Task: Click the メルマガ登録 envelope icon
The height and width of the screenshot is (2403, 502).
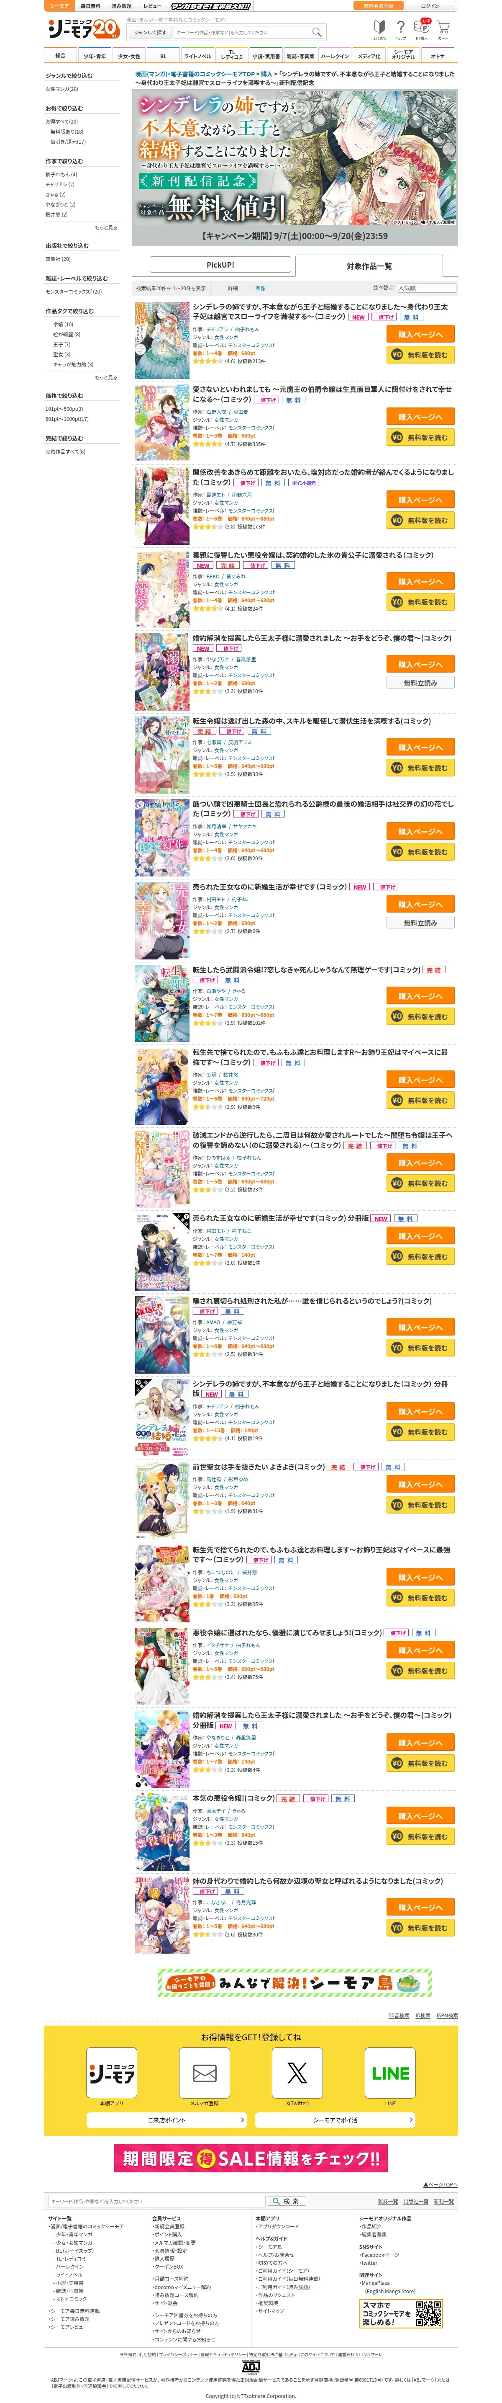Action: 204,2073
